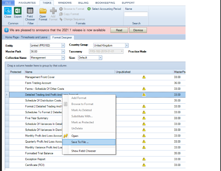Viewport: 221px width, 171px height.
Task: Select Show Field Chooser menu entry
Action: click(x=84, y=151)
